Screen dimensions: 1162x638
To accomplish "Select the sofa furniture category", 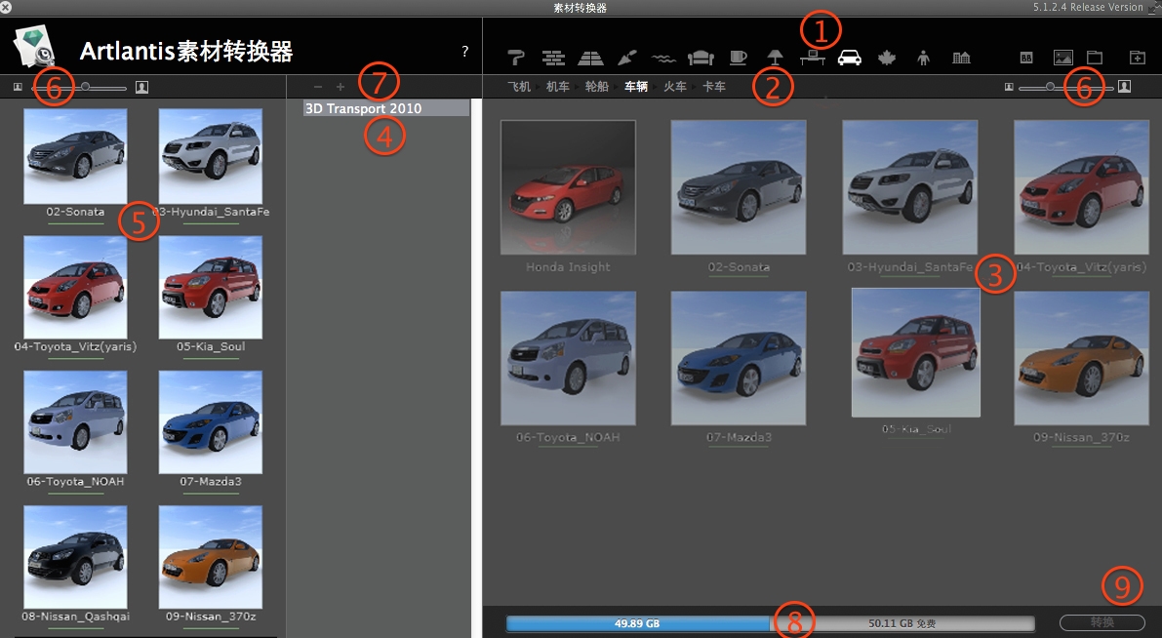I will [x=701, y=58].
